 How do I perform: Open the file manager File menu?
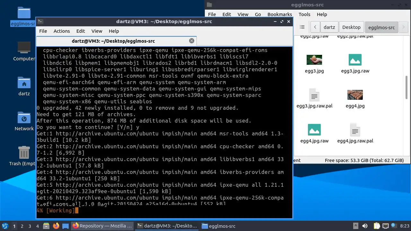[x=212, y=14]
